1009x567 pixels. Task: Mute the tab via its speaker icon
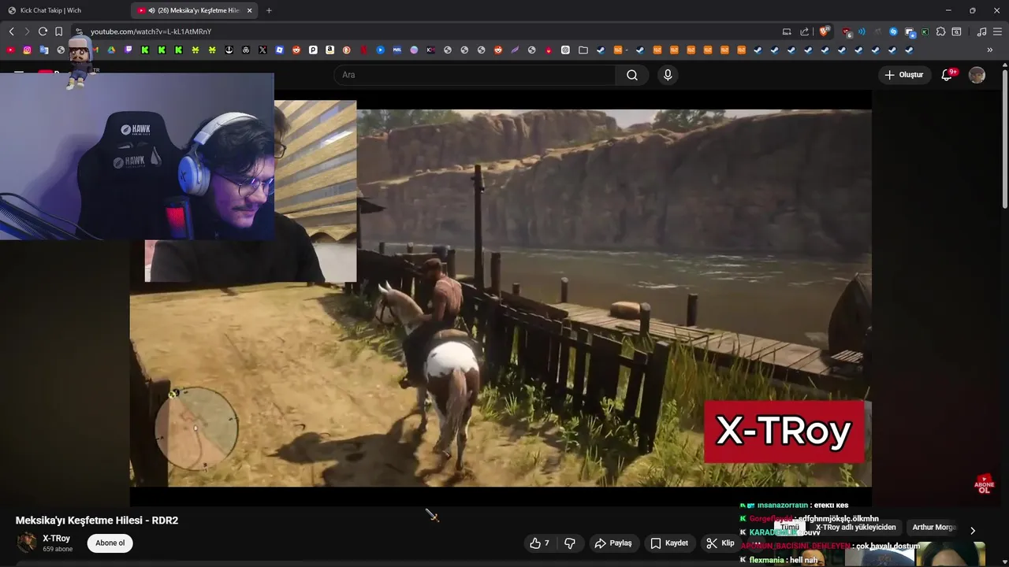point(151,10)
